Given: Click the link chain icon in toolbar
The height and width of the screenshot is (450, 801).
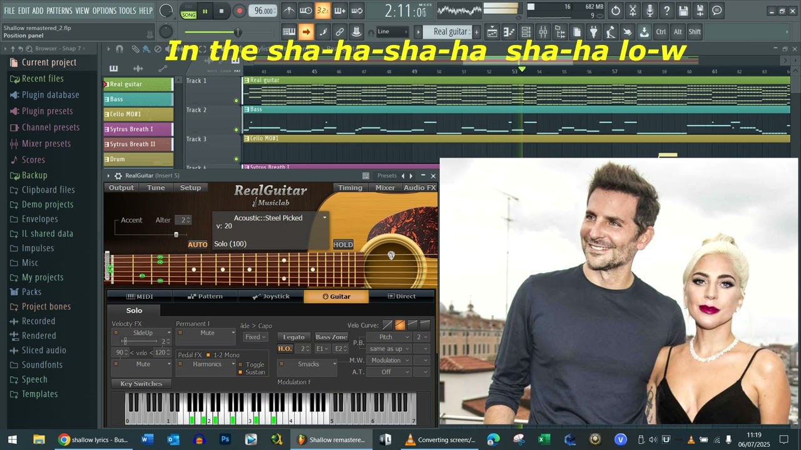Looking at the screenshot, I should pos(340,32).
